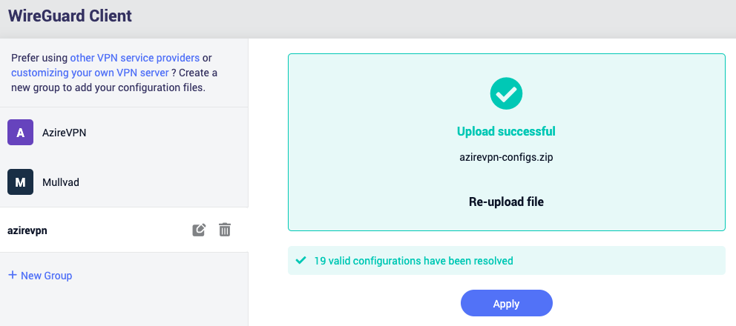The height and width of the screenshot is (326, 736).
Task: Click the dark Mullvad "M" icon
Action: [x=20, y=182]
